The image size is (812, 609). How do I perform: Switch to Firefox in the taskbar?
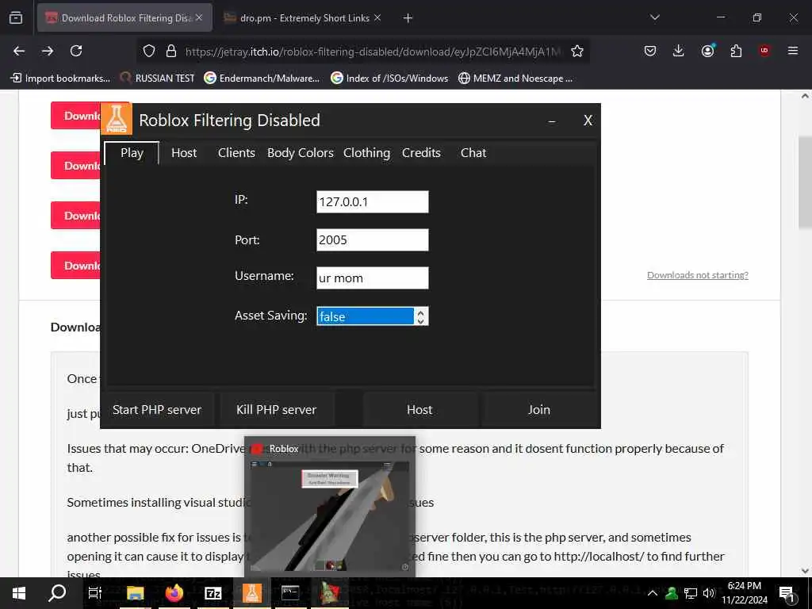(174, 593)
